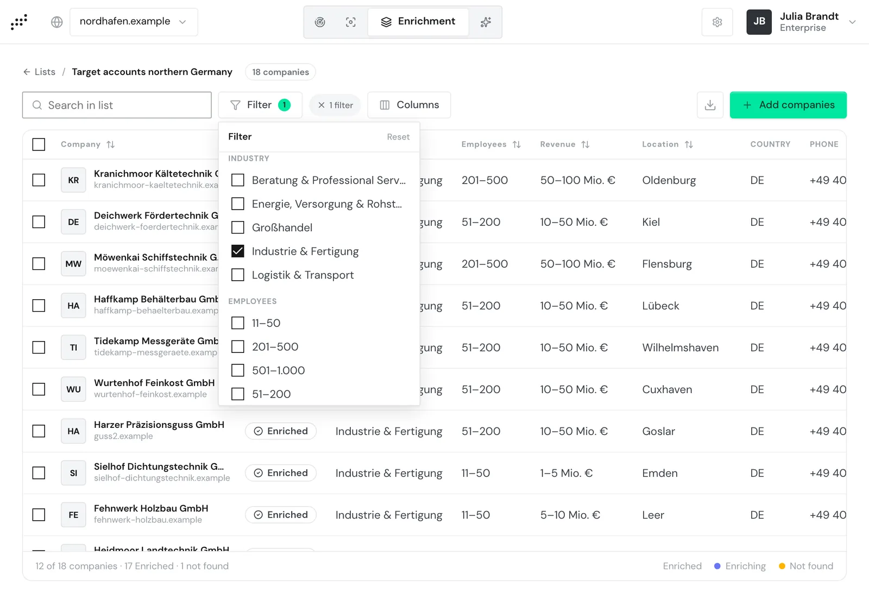869x600 pixels.
Task: Check the 501–1.000 employees filter
Action: (238, 370)
